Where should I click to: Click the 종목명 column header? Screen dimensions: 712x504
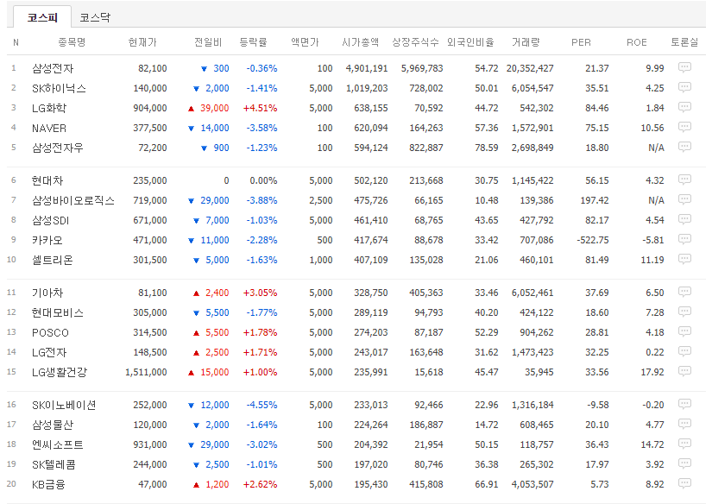click(72, 42)
